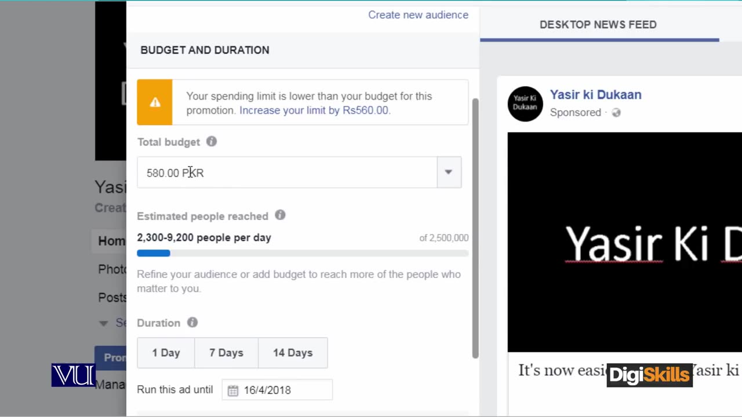Click the estimated reach progress bar
Viewport: 742px width, 417px height.
pos(303,253)
